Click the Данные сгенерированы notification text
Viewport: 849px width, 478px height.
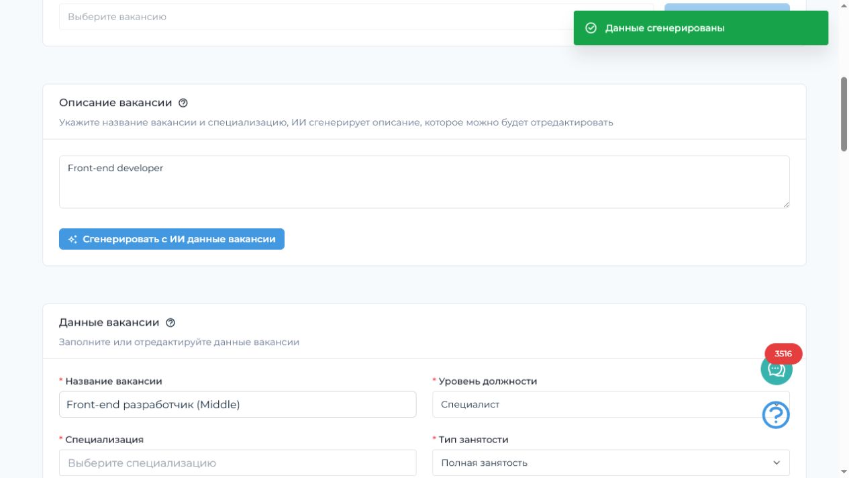pyautogui.click(x=664, y=28)
